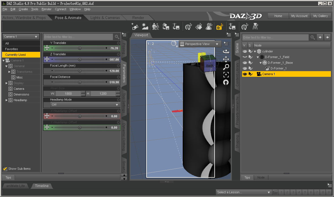Select the Surface Selection tool icon
This screenshot has width=334, height=197.
tap(199, 26)
